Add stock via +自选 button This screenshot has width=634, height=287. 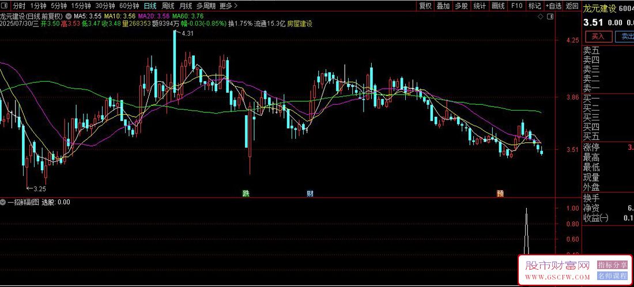(553, 6)
